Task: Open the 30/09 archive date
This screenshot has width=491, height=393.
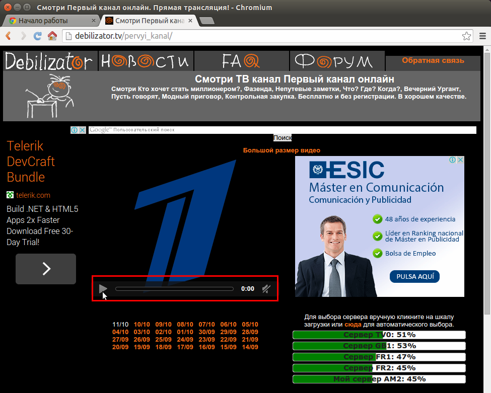Action: 206,332
